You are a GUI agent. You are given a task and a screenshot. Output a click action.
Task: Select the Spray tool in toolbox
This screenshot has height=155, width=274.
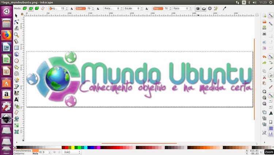click(x=16, y=106)
